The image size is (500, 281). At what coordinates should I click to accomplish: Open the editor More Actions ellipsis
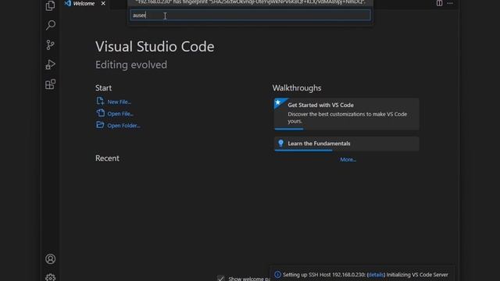tap(450, 3)
